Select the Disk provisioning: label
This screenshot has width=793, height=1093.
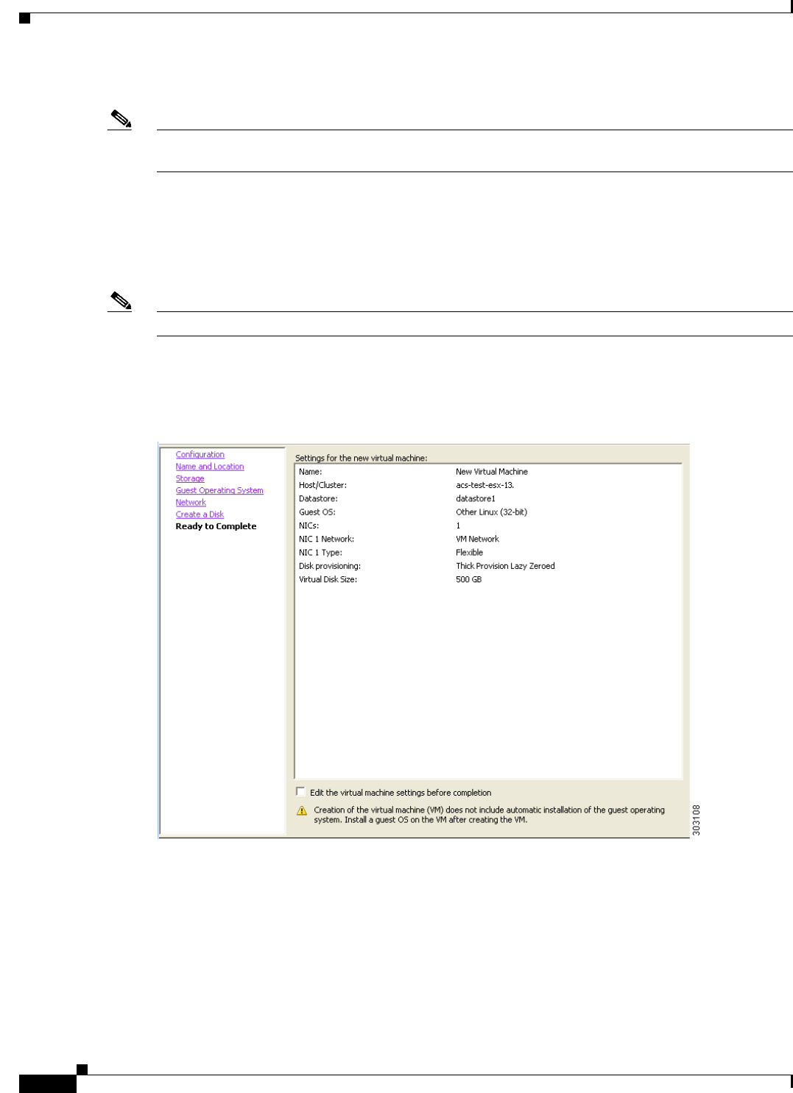(329, 566)
